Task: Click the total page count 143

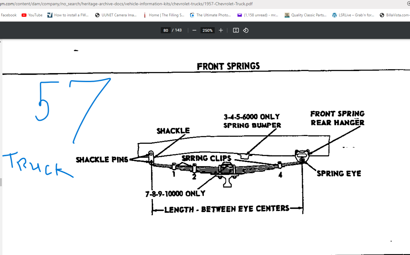Action: pos(178,30)
